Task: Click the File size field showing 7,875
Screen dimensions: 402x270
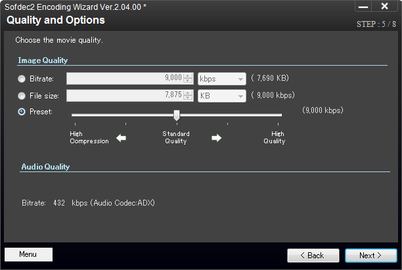Action: coord(124,95)
